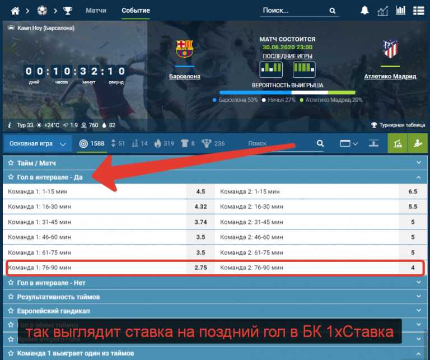Image resolution: width=430 pixels, height=360 pixels.
Task: Favorite Команда 1 выиграет один из таймов star
Action: [x=11, y=353]
